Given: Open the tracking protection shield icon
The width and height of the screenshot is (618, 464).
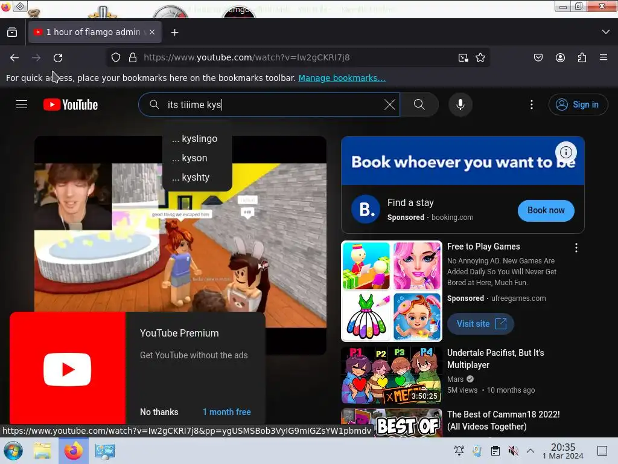Looking at the screenshot, I should pos(115,57).
